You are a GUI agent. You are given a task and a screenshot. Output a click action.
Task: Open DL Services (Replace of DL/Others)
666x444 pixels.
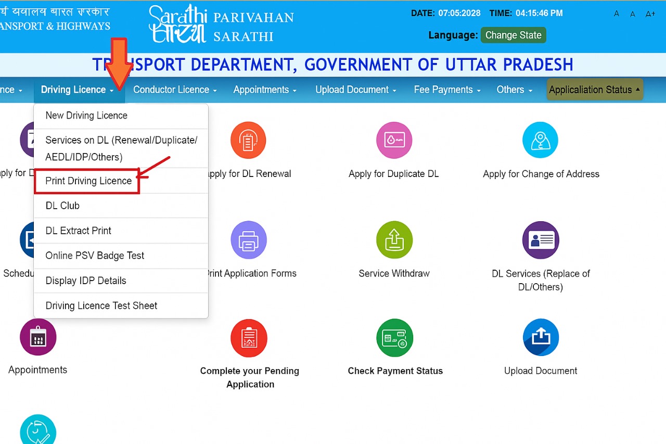point(540,240)
